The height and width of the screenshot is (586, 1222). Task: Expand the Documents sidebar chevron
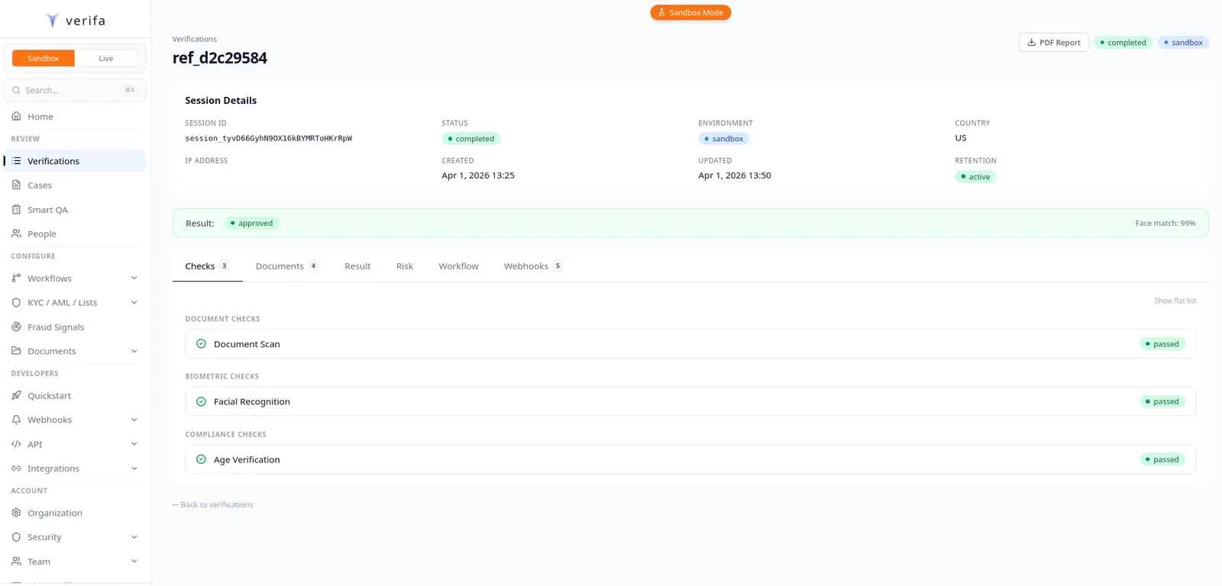(134, 351)
